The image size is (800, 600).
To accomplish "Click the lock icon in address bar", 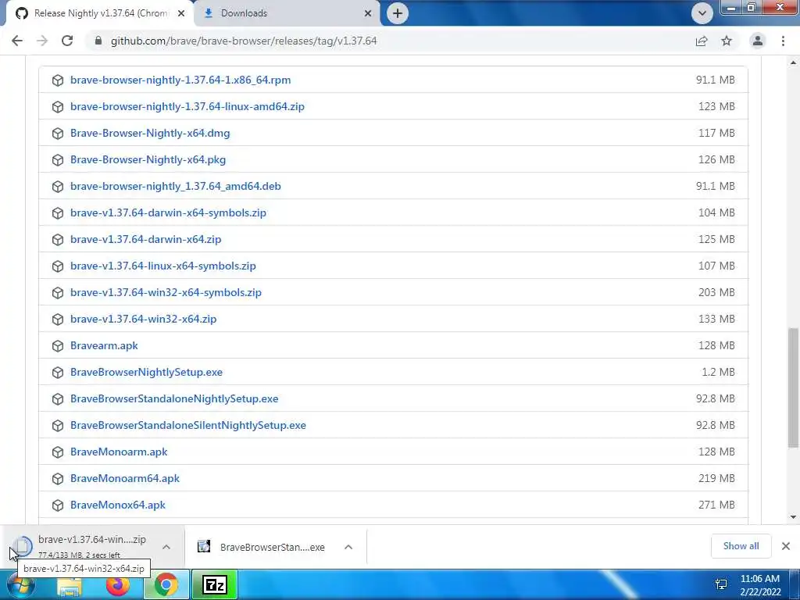I will (x=98, y=41).
